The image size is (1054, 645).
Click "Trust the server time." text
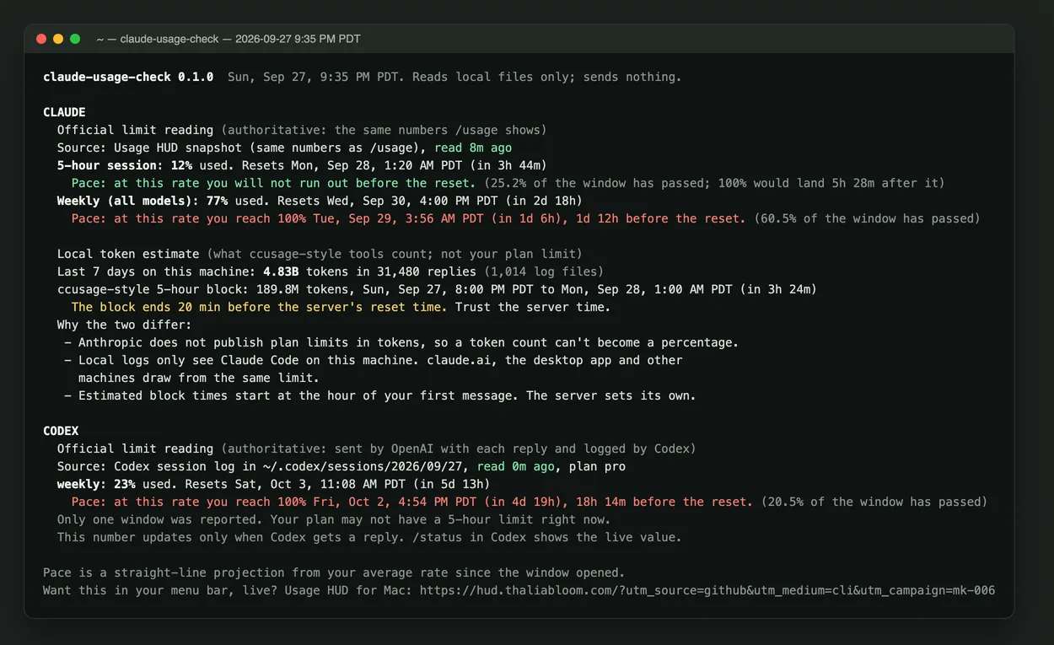tap(533, 307)
